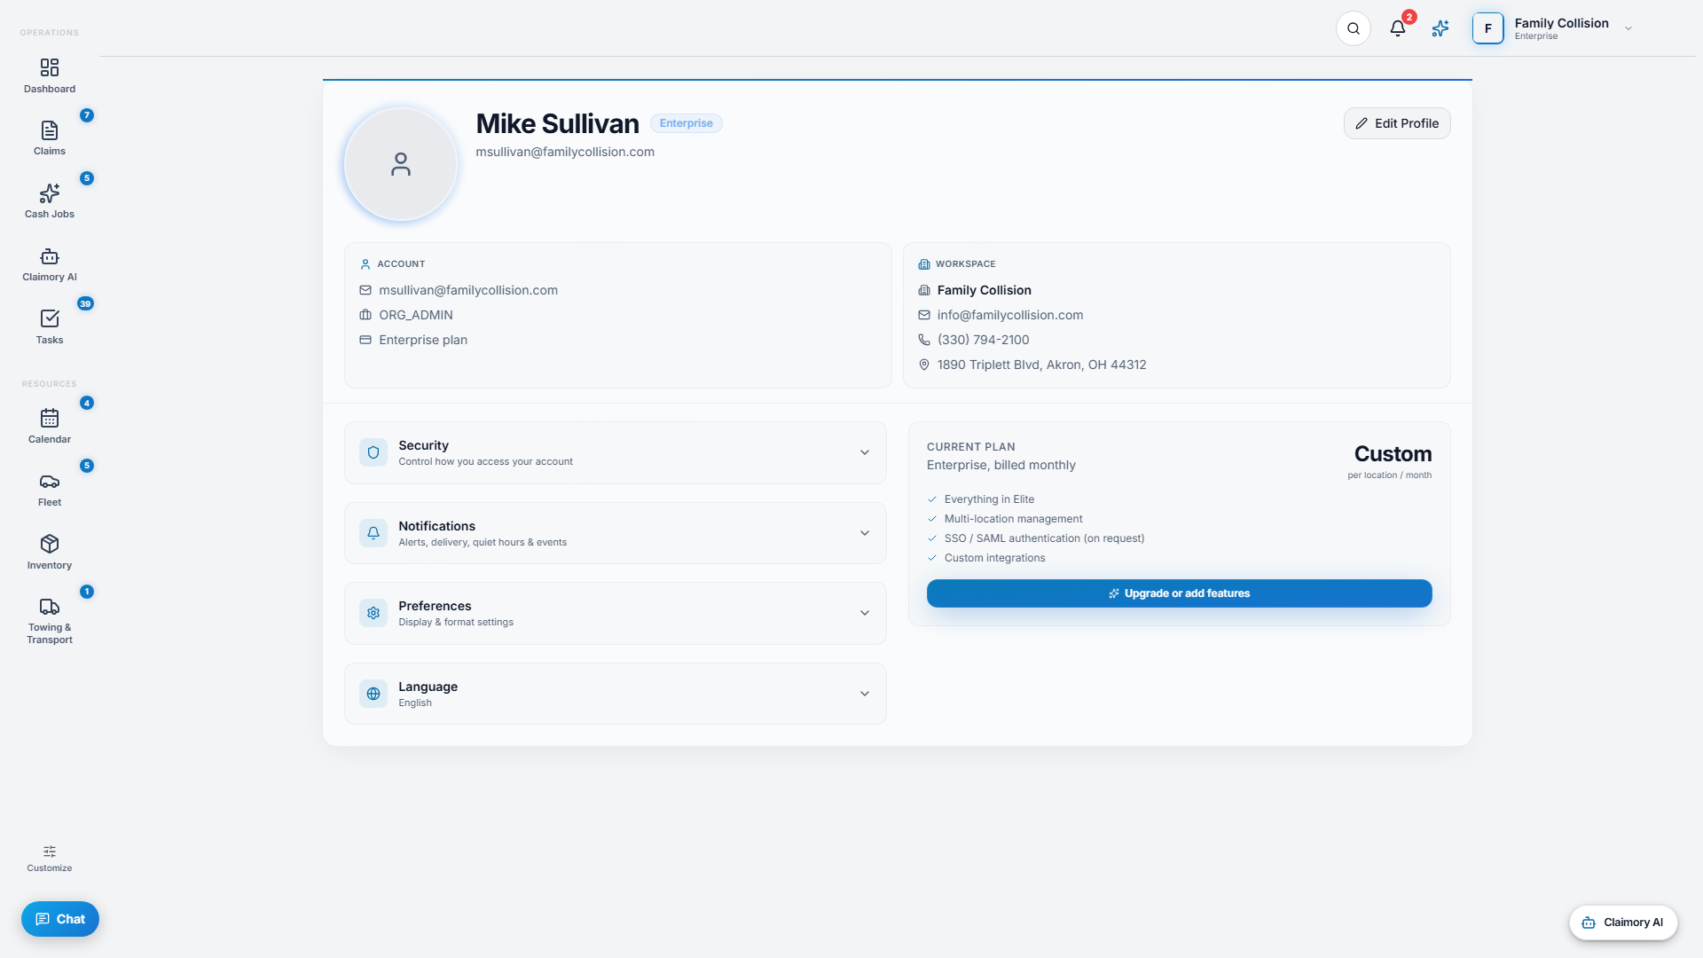The width and height of the screenshot is (1703, 958).
Task: Click the profile avatar picture placeholder
Action: pyautogui.click(x=401, y=164)
